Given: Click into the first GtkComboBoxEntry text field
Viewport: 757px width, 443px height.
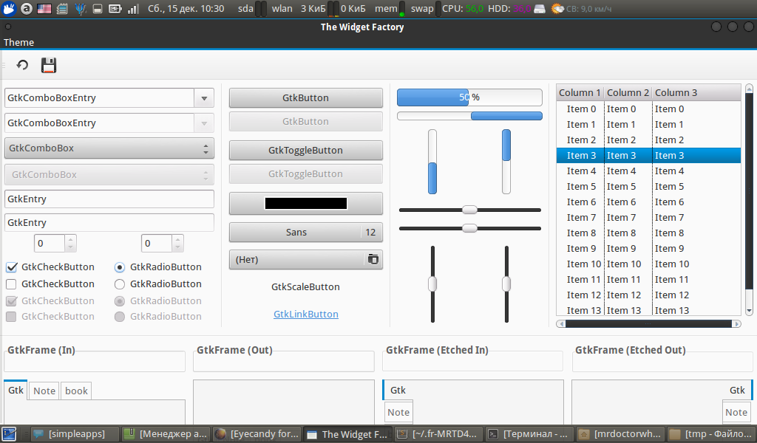Looking at the screenshot, I should click(100, 98).
